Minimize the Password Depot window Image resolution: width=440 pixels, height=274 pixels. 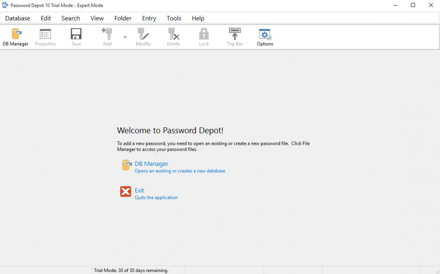[x=396, y=5]
